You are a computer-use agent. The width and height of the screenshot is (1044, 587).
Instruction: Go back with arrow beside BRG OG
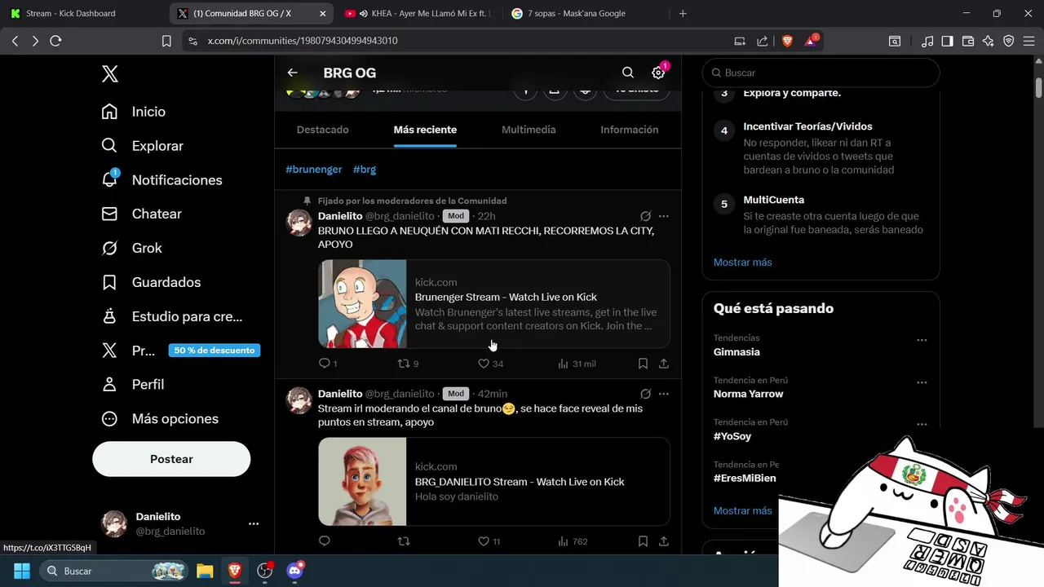point(293,73)
